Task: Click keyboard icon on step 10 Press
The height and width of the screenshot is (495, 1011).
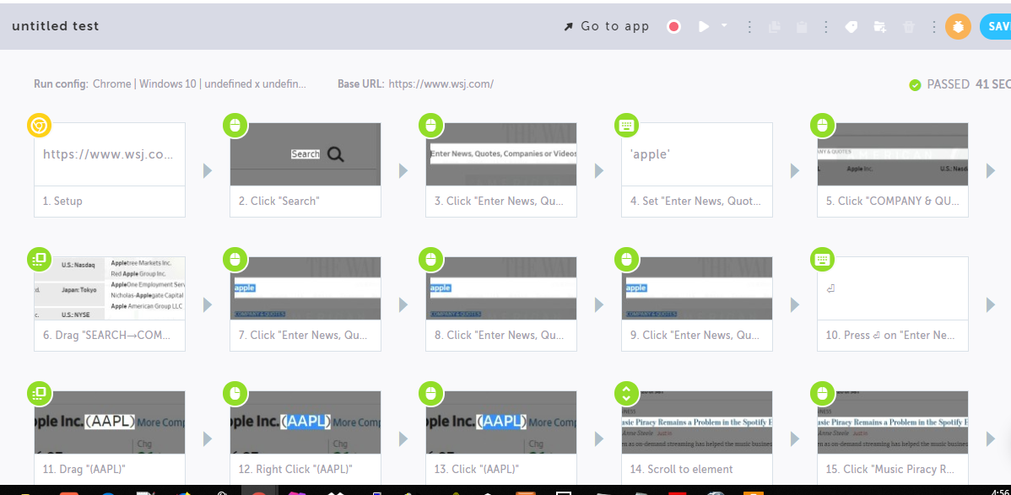Action: [x=822, y=259]
